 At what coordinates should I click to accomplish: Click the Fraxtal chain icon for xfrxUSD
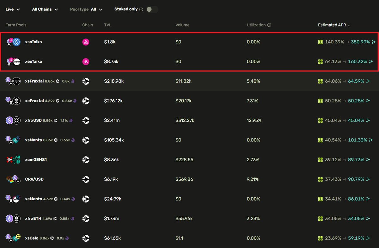coord(86,120)
